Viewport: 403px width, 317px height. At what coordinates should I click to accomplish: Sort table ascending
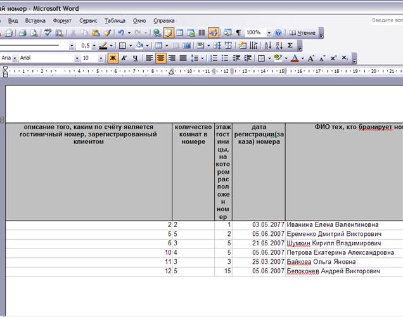pyautogui.click(x=268, y=46)
